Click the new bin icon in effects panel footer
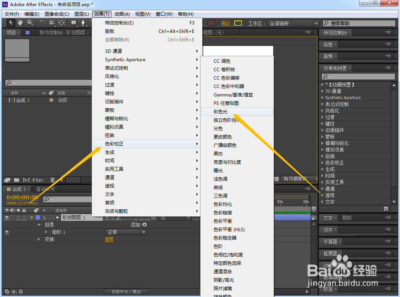Viewport: 400px width, 297px height. (x=386, y=209)
